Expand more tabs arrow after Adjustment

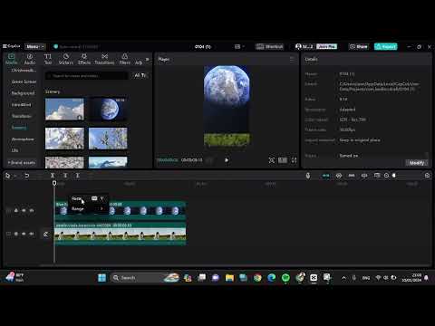click(x=148, y=60)
